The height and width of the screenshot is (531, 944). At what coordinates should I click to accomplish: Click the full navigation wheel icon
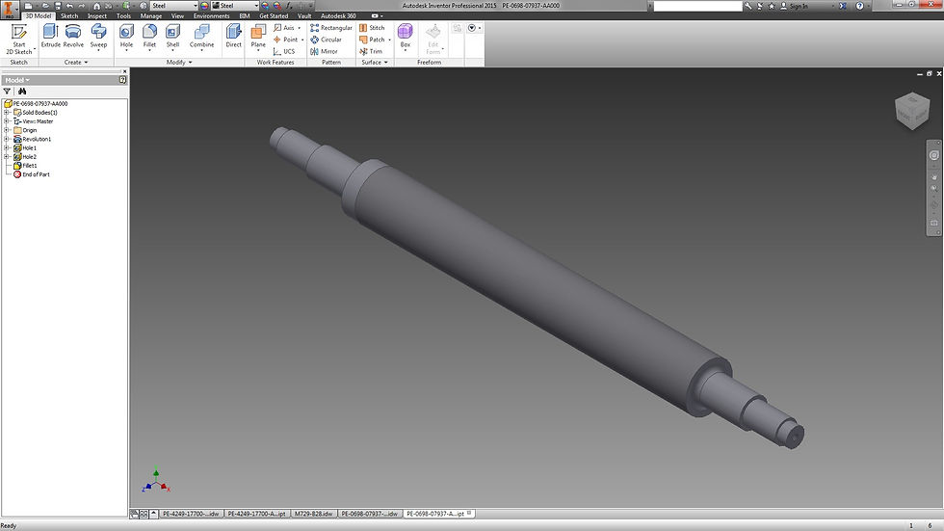pos(933,155)
